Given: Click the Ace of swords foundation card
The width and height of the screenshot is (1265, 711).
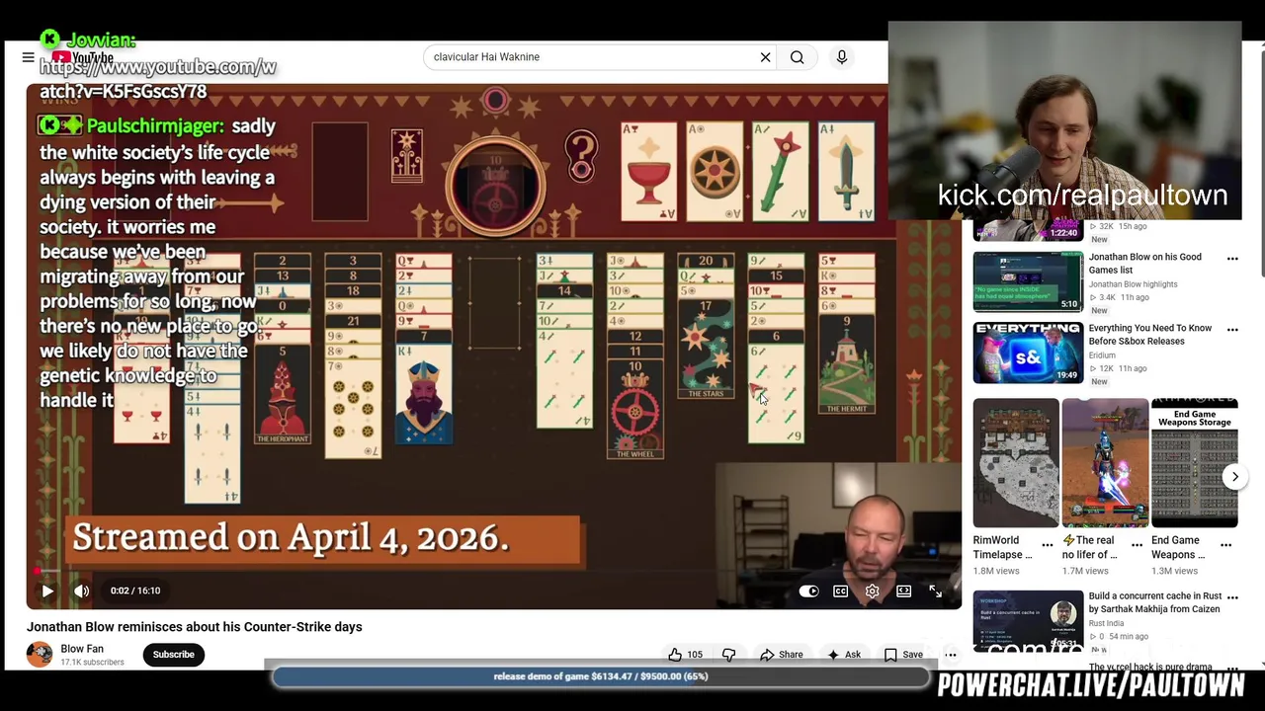Looking at the screenshot, I should [x=847, y=172].
